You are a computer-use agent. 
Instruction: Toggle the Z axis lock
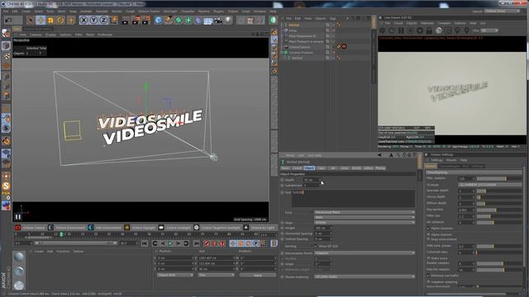[x=103, y=20]
